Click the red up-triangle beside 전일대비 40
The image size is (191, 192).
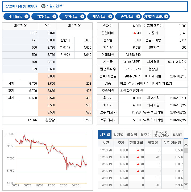[x=135, y=33]
